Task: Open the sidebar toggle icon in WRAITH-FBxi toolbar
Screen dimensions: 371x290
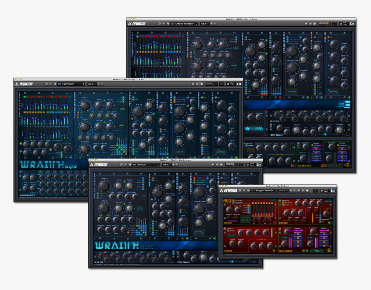Action: point(352,24)
